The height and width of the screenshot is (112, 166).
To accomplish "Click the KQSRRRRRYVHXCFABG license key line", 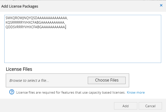I will click(35, 22).
